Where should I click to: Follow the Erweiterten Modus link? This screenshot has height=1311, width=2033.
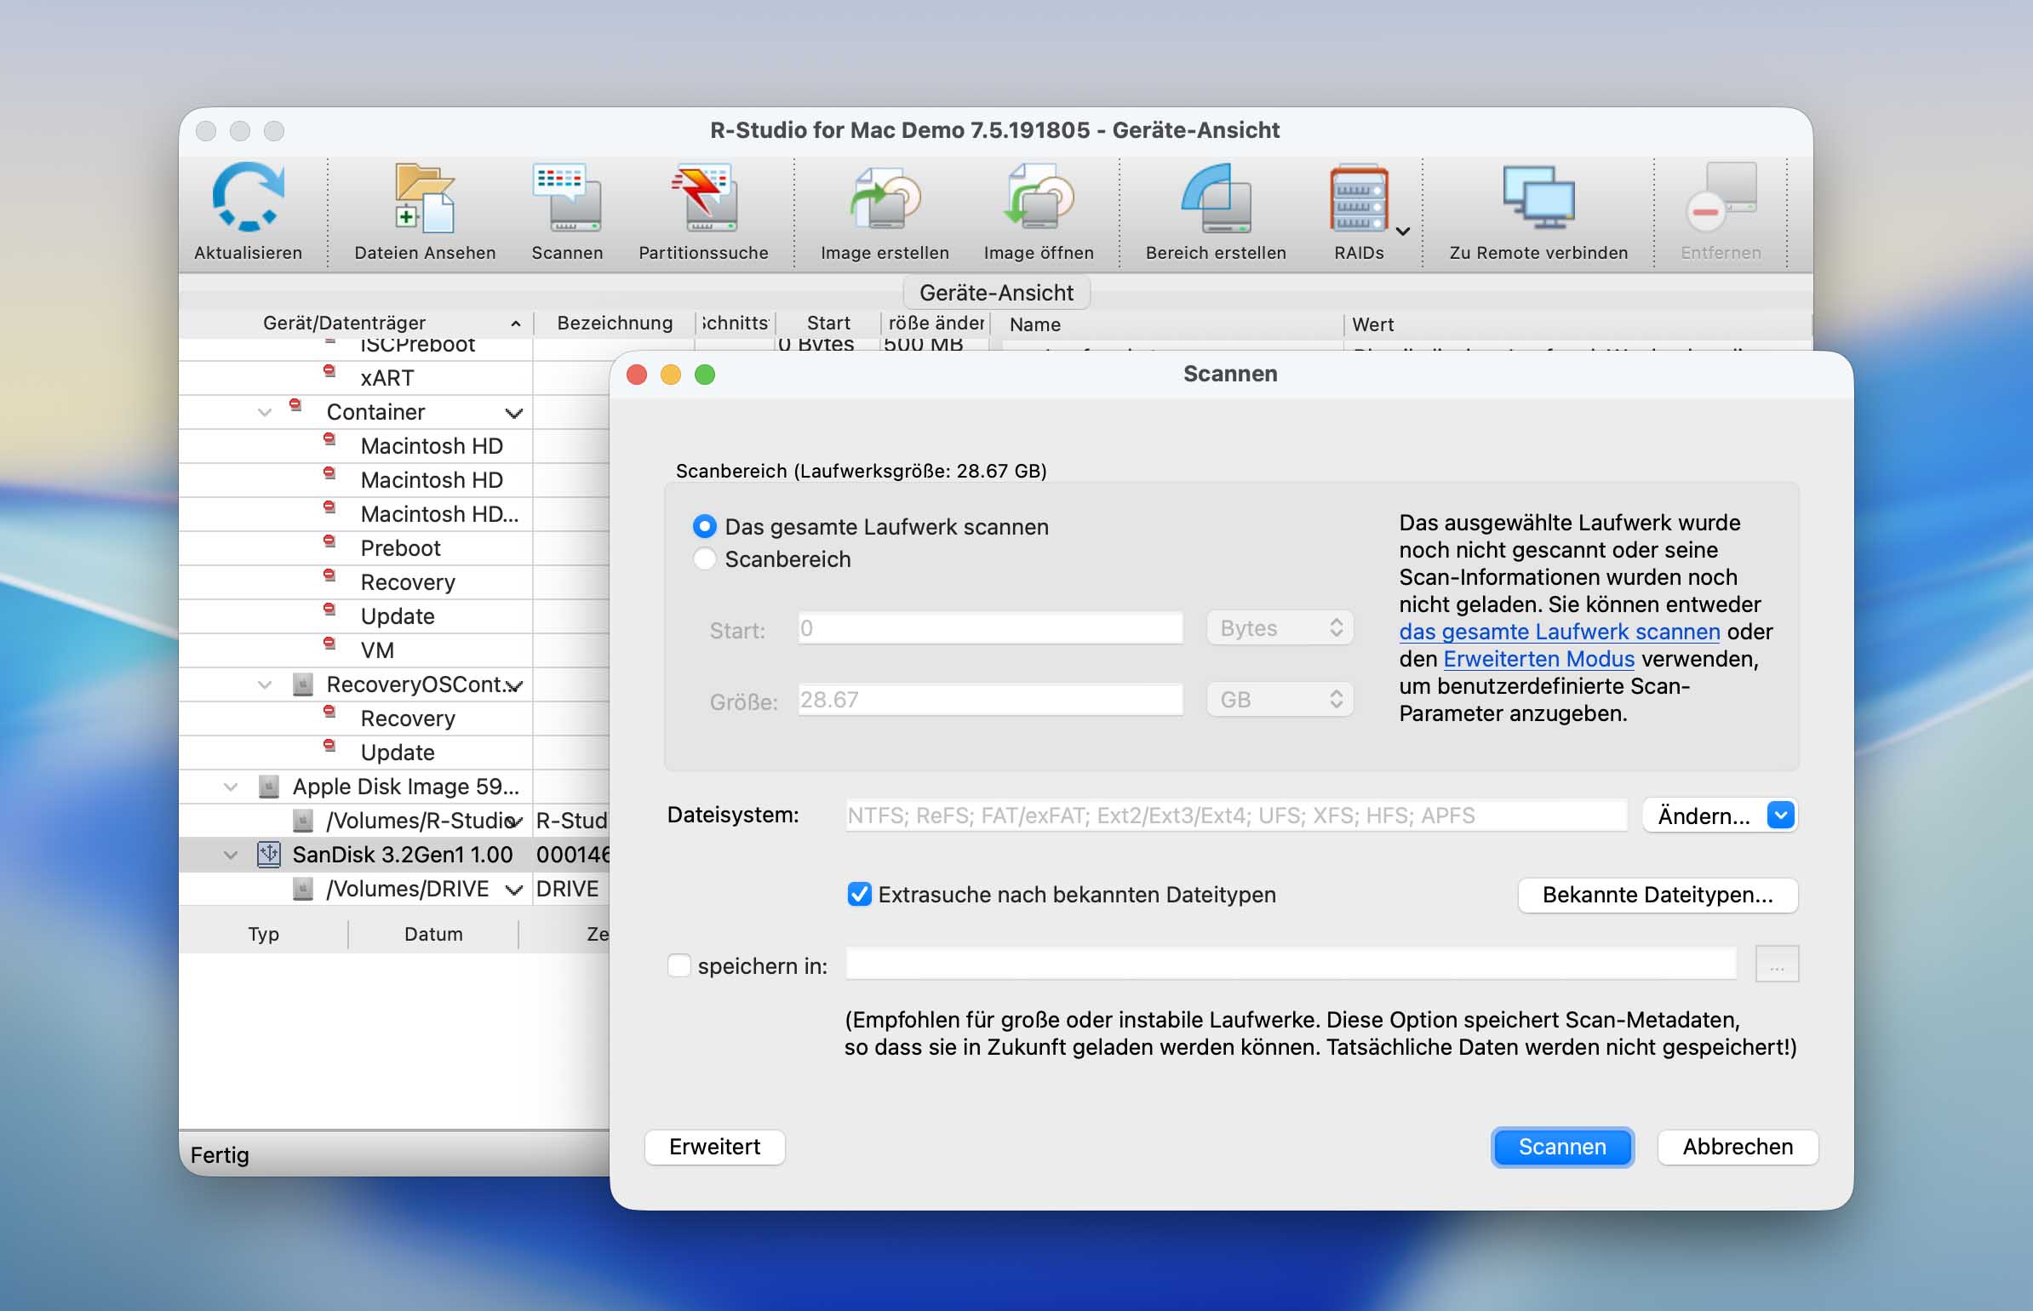click(x=1538, y=659)
